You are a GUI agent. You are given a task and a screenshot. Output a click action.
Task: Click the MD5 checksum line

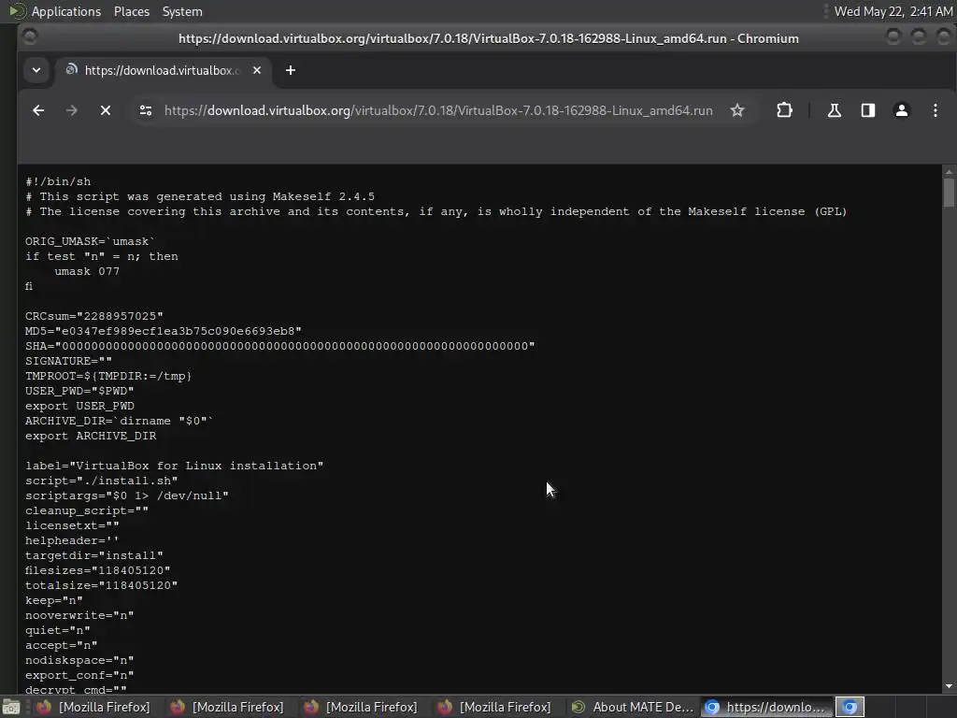coord(164,331)
